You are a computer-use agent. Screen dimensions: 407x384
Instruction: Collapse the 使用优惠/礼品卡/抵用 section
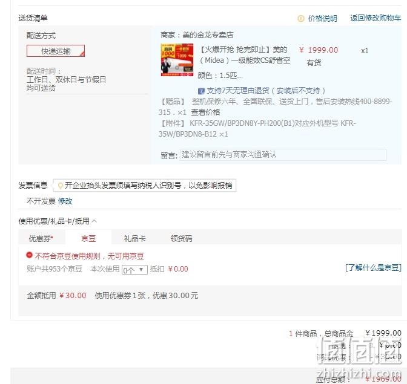point(94,221)
